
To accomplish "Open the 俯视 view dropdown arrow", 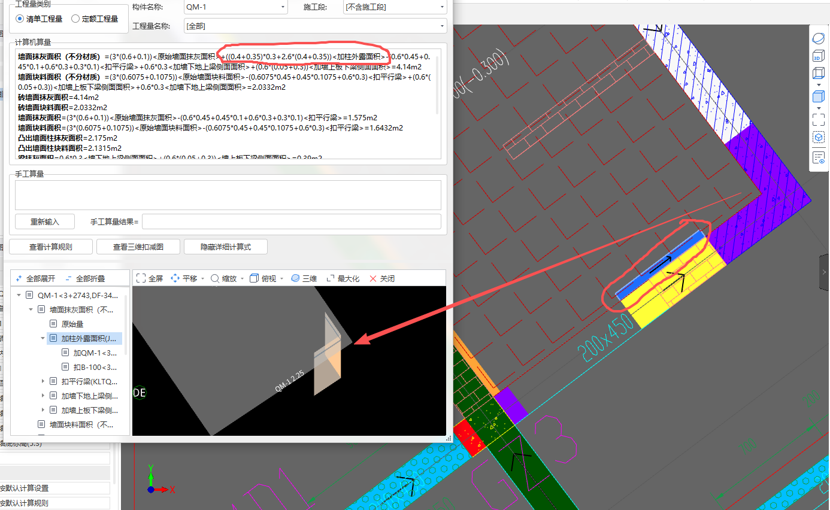I will point(281,279).
